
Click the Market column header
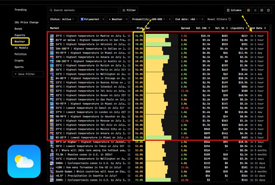pyautogui.click(x=55, y=28)
